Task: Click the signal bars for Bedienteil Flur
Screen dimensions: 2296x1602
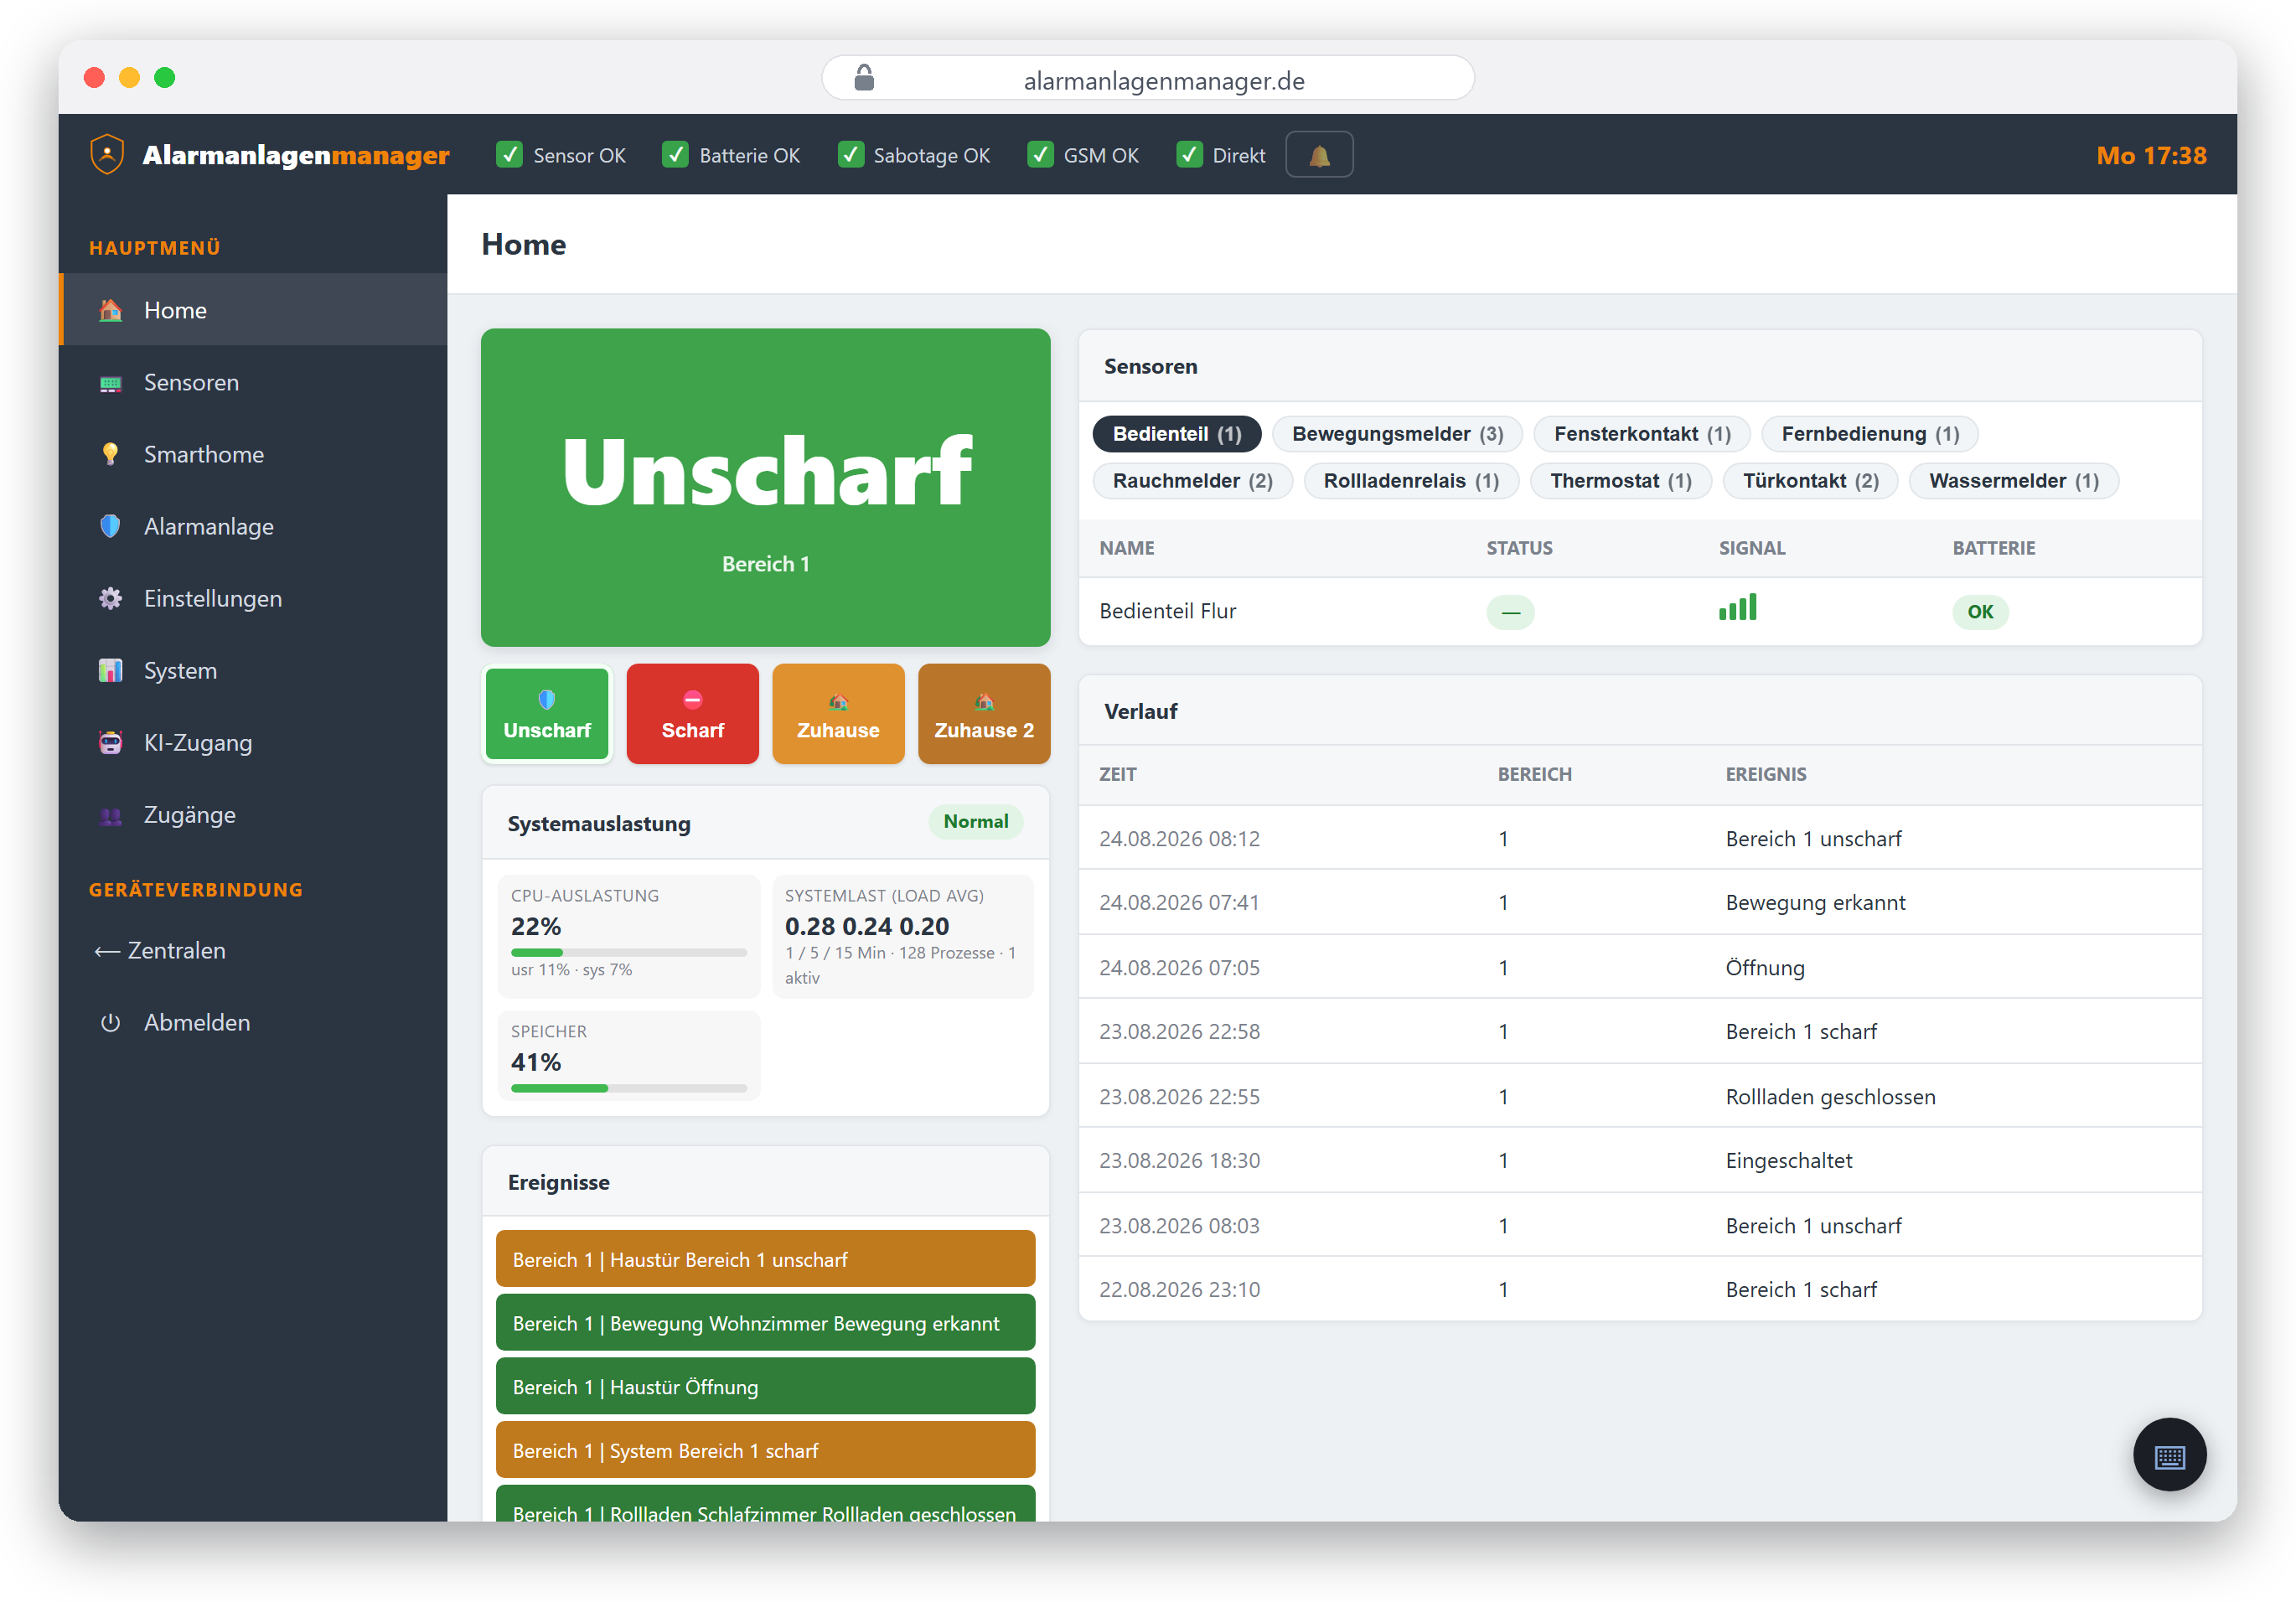Action: (1737, 608)
